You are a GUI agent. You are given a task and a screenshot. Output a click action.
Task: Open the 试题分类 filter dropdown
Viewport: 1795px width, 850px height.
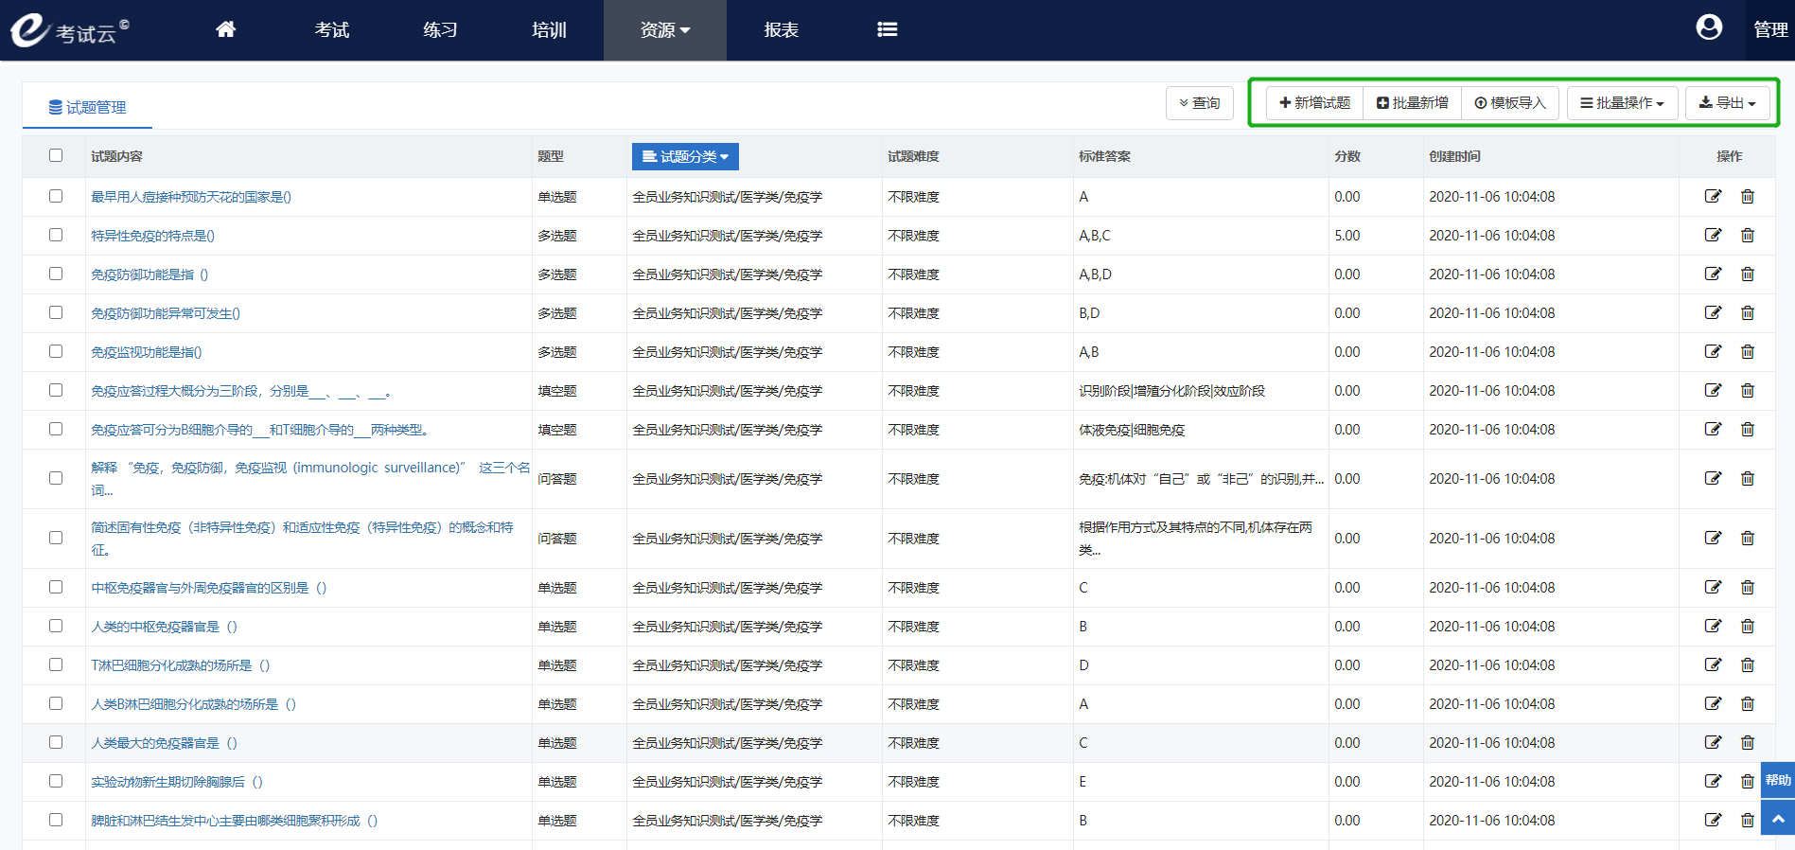point(685,156)
